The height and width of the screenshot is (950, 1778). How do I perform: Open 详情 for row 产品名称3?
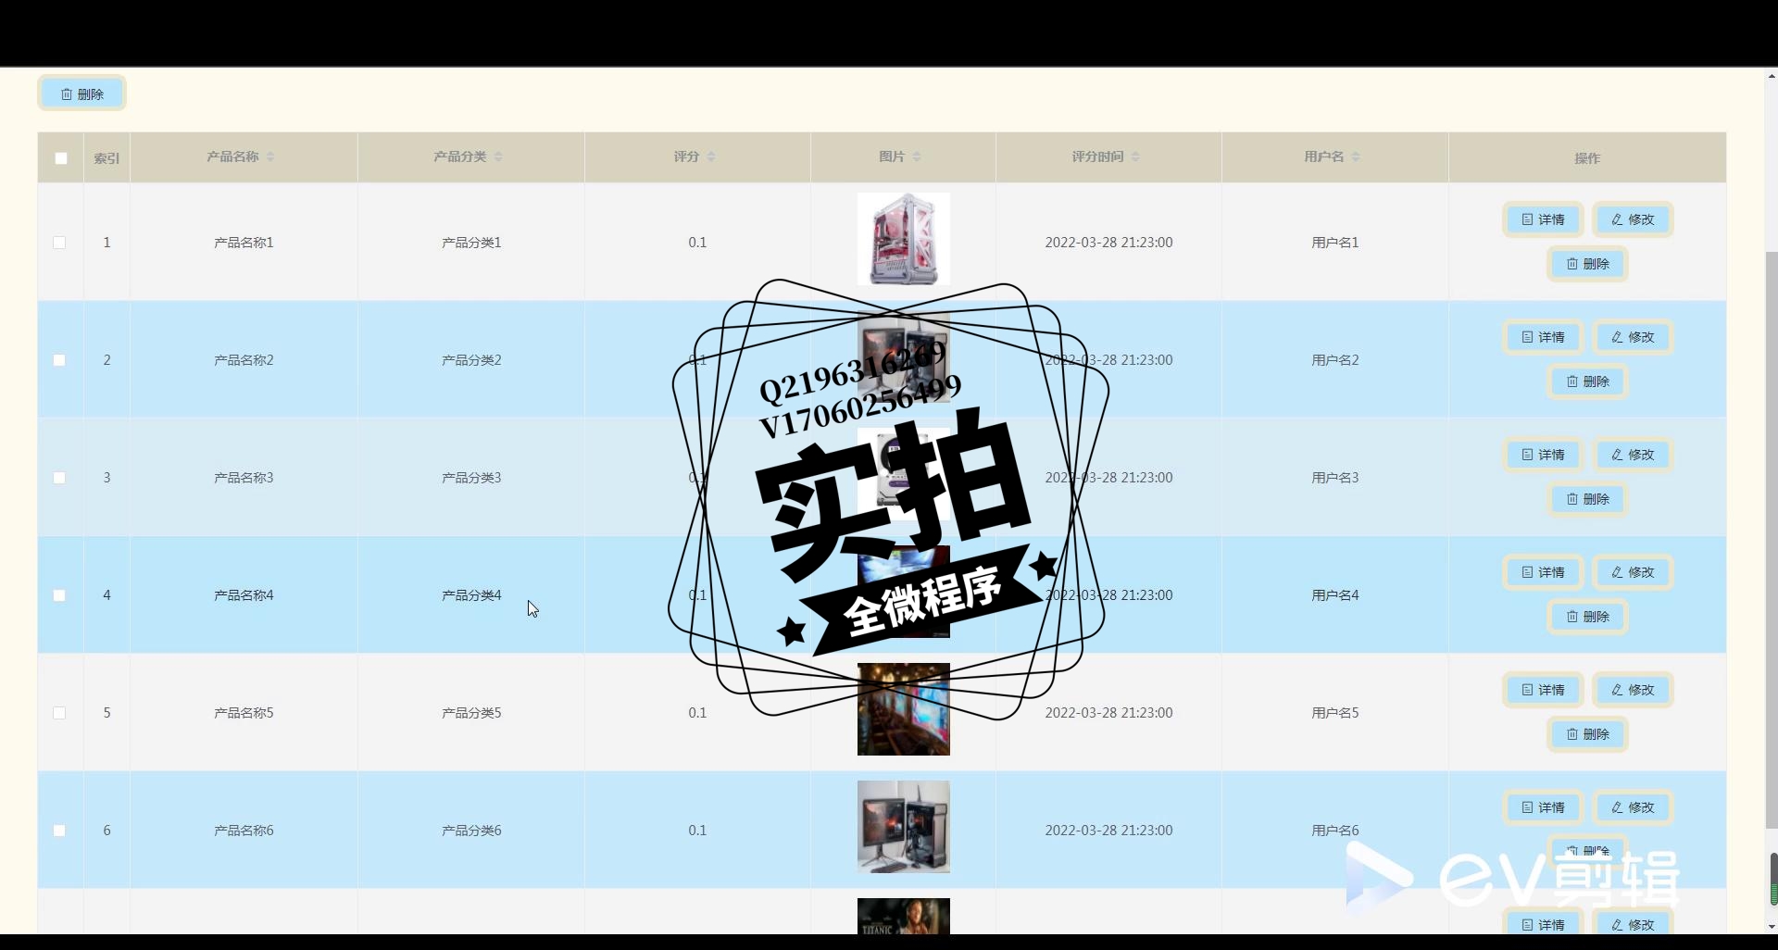1543,455
